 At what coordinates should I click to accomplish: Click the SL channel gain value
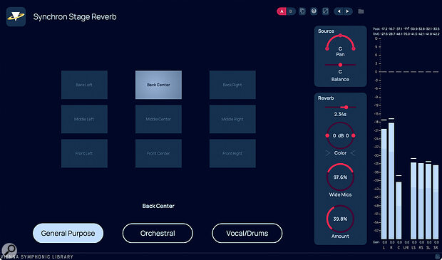[x=428, y=242]
